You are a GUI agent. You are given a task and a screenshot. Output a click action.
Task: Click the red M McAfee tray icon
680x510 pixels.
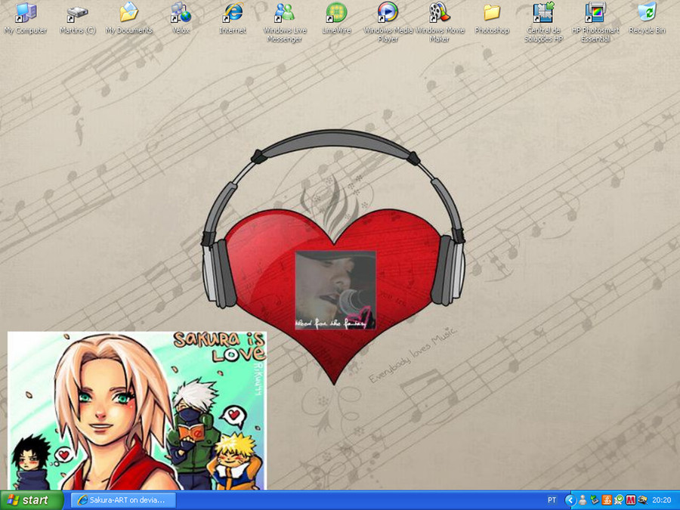tap(631, 500)
